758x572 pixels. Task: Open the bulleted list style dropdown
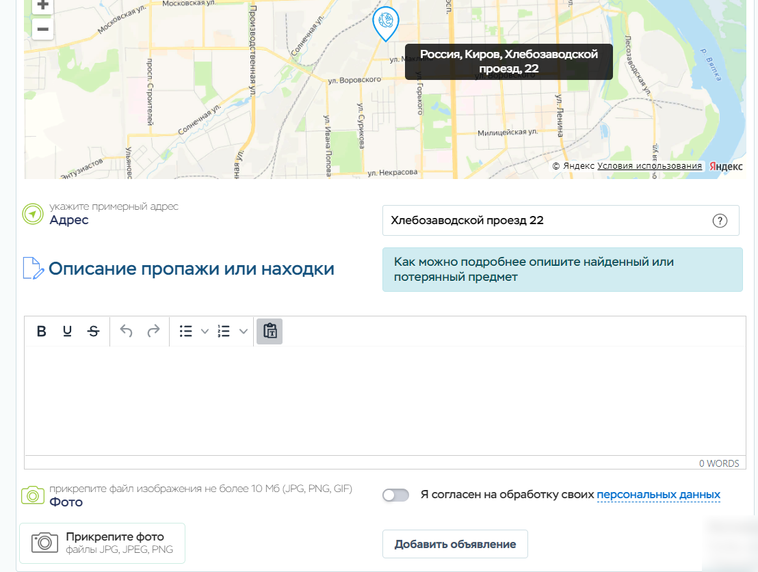205,331
